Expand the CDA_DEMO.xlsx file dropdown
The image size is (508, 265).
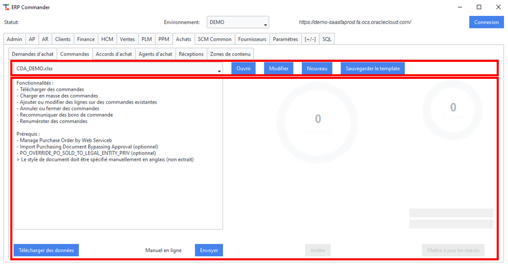click(x=118, y=69)
